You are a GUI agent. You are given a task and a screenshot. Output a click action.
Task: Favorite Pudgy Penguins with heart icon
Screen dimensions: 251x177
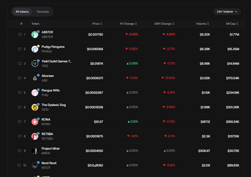(x=20, y=49)
